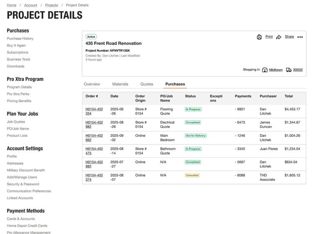Open Purchase History in the sidebar

point(21,38)
